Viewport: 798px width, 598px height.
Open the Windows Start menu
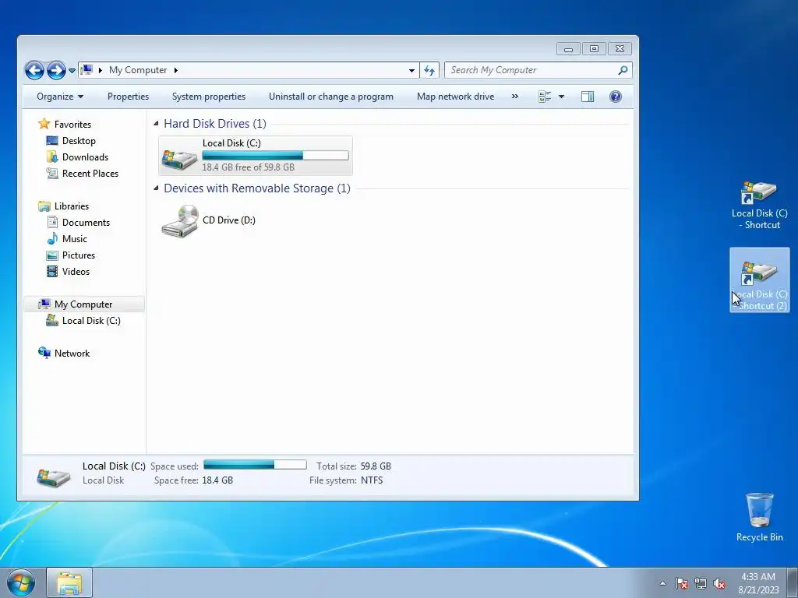pos(21,582)
